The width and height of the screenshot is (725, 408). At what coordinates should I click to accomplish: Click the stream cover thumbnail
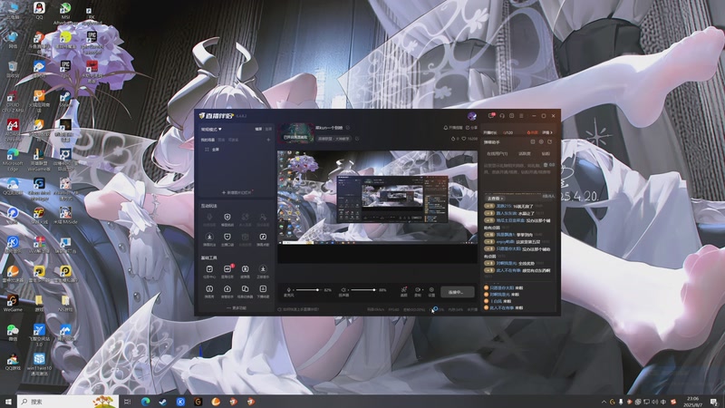[x=295, y=133]
